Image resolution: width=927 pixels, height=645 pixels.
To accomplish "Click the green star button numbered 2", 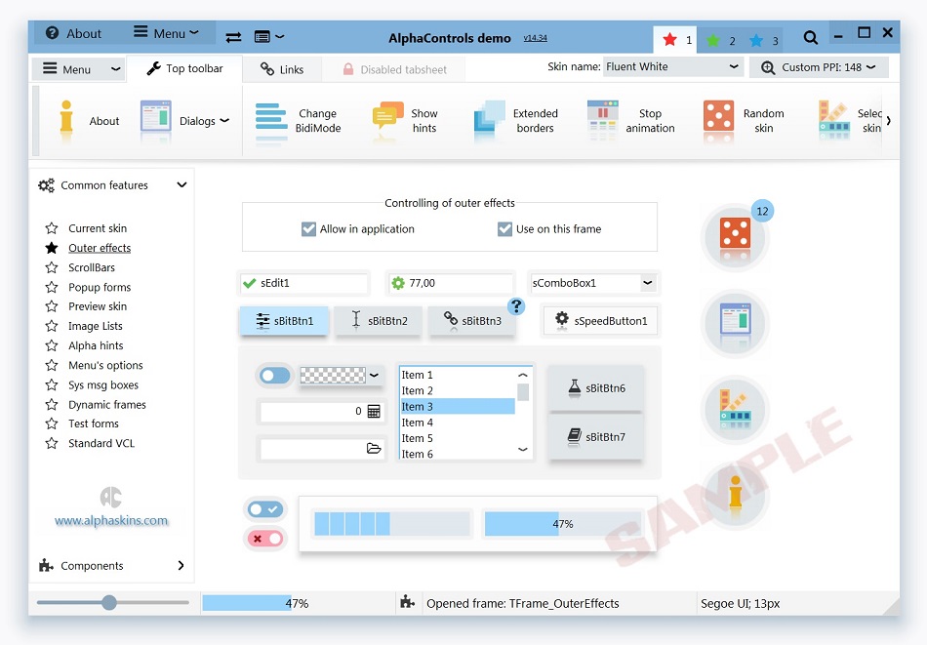I will click(x=719, y=40).
